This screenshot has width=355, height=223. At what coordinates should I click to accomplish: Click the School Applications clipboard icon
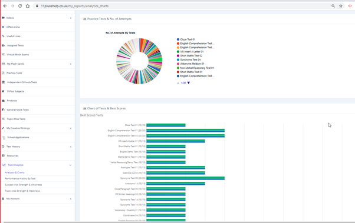point(4,137)
